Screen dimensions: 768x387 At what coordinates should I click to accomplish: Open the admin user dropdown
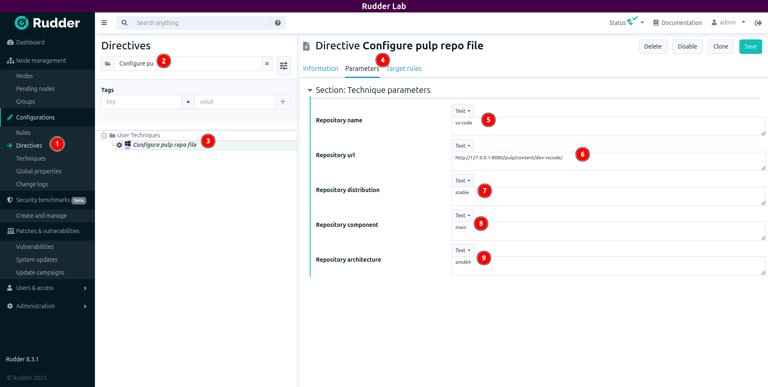(x=728, y=22)
